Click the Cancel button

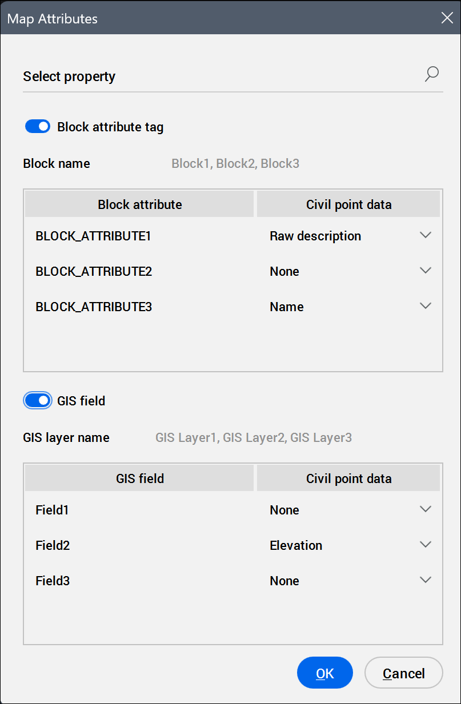pyautogui.click(x=403, y=673)
